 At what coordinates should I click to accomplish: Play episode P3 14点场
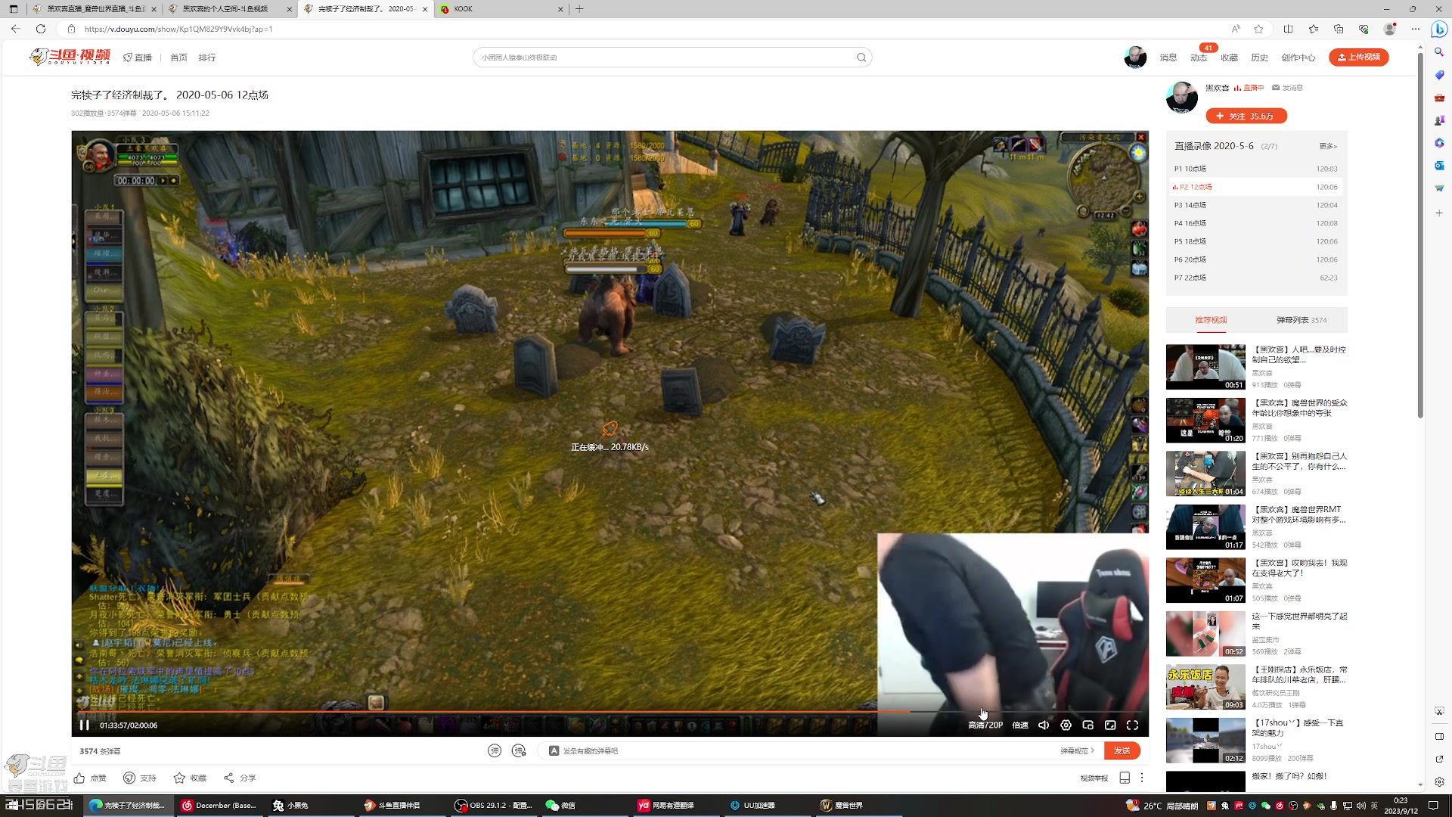[x=1256, y=205]
